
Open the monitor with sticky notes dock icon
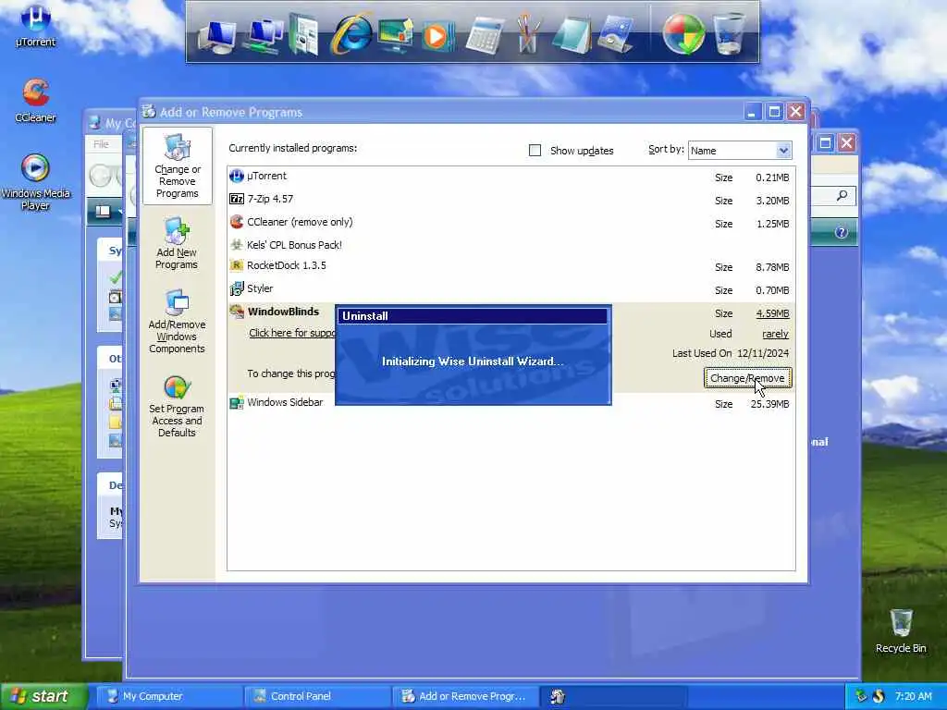pos(395,35)
